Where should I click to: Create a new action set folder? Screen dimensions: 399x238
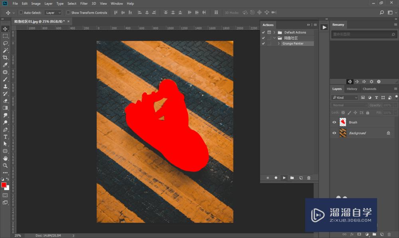click(x=292, y=178)
